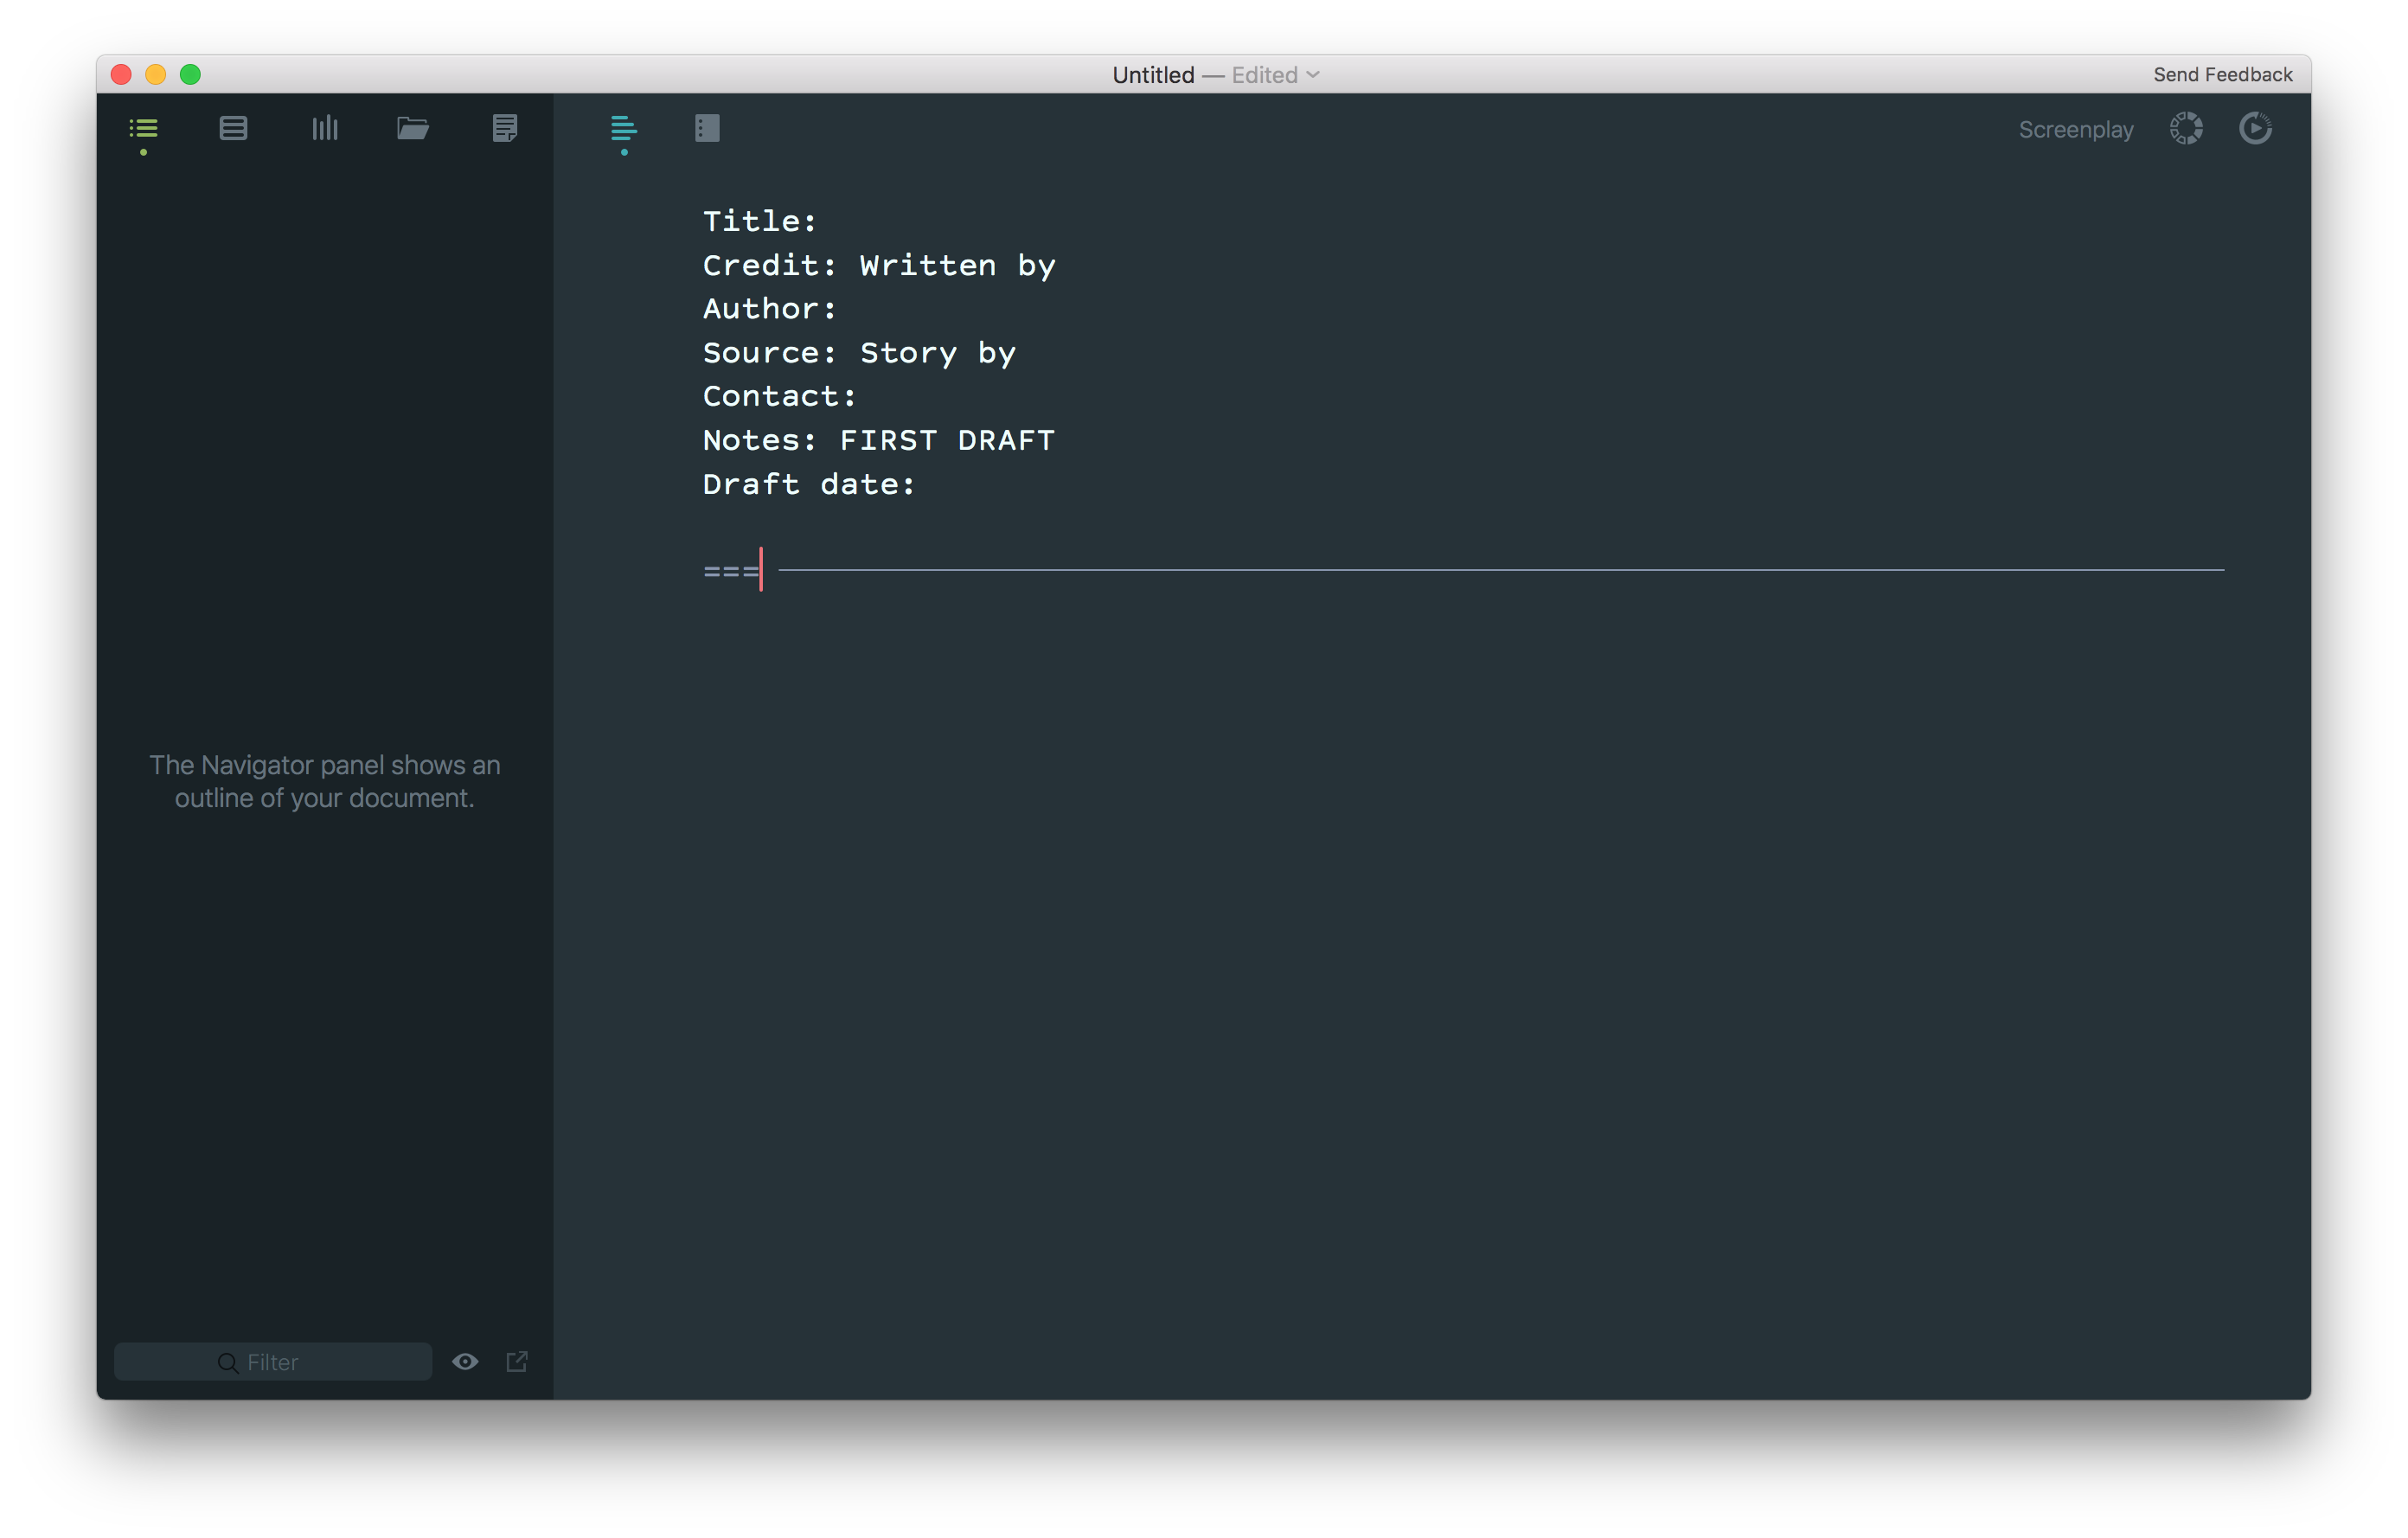
Task: Click the Notes: FIRST DRAFT line
Action: tap(878, 440)
